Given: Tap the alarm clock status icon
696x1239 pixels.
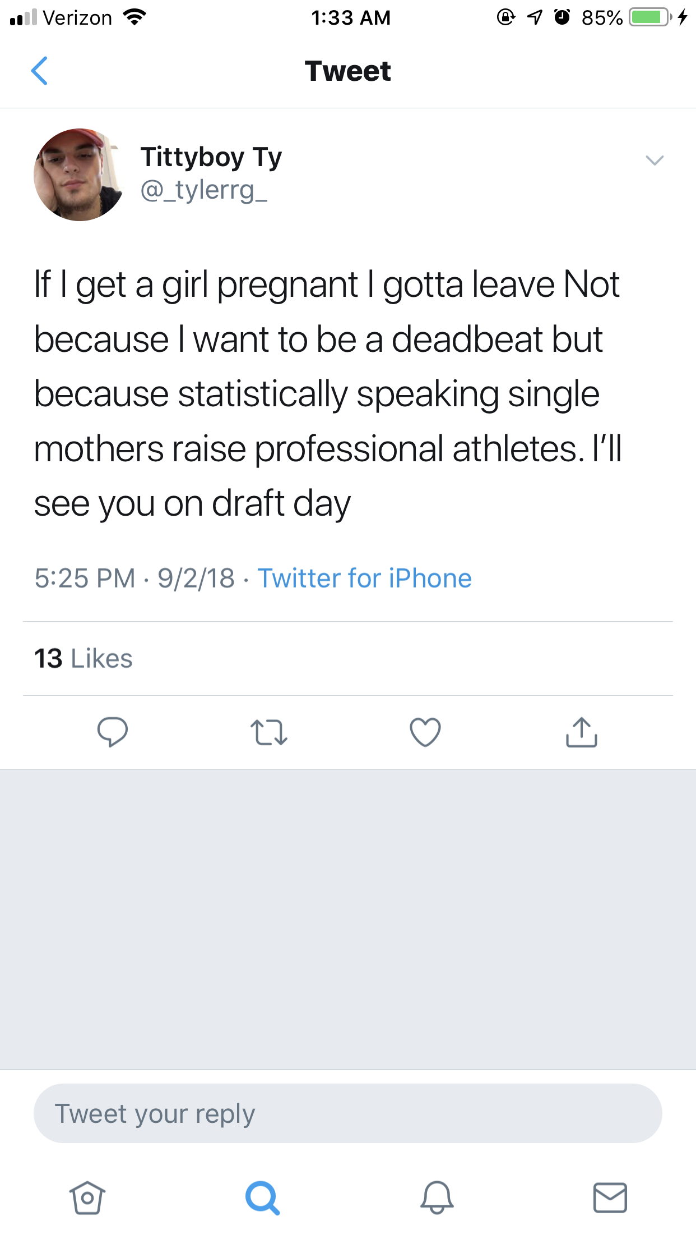Looking at the screenshot, I should point(562,17).
